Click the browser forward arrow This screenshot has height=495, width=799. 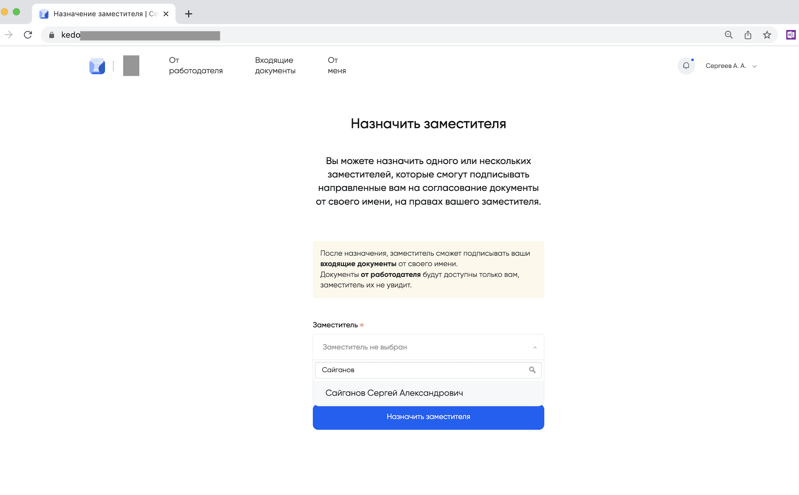click(x=8, y=35)
